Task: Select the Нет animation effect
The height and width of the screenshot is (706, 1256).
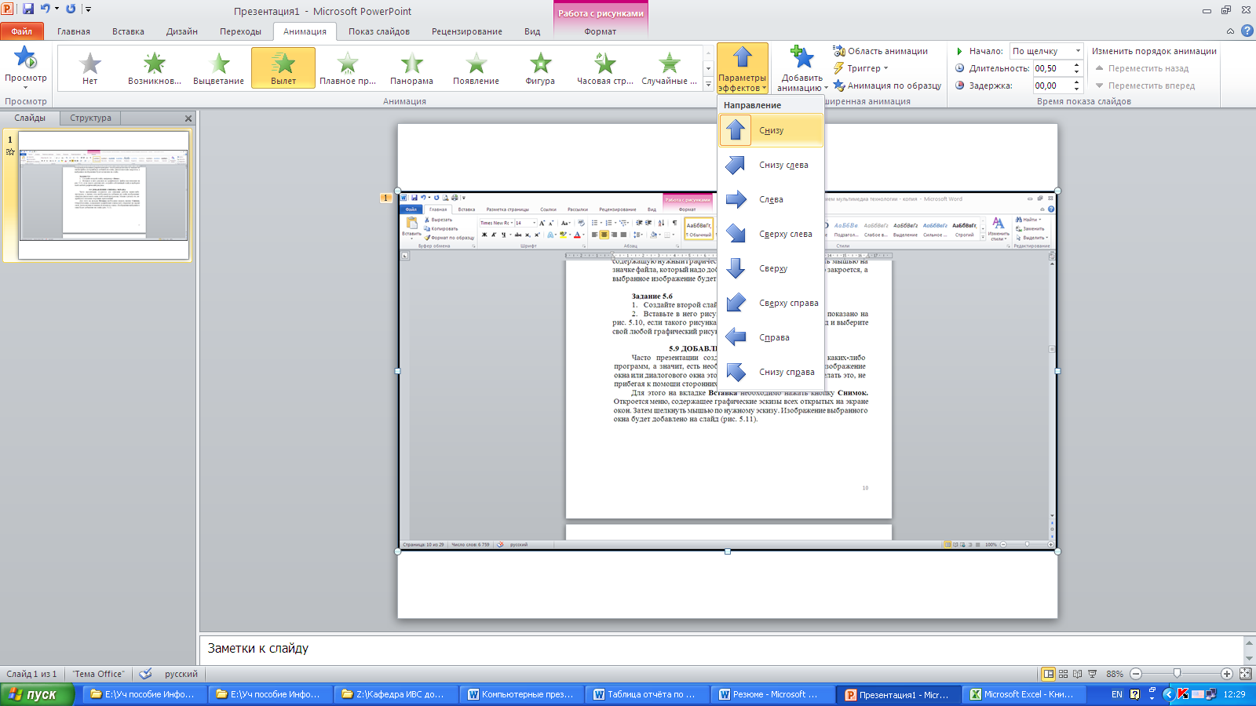Action: (90, 67)
